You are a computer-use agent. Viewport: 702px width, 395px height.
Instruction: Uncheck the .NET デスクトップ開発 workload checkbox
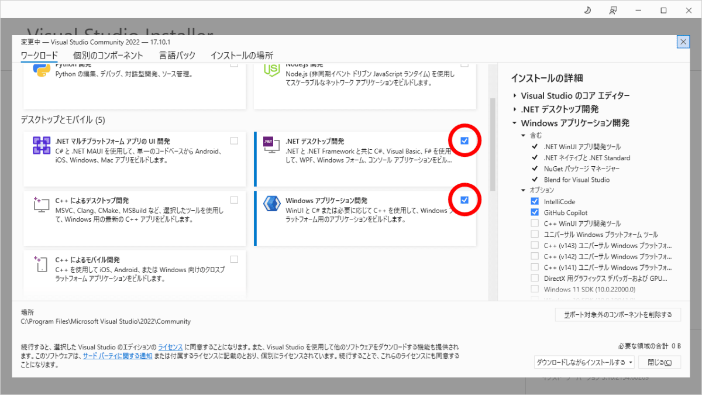point(464,141)
